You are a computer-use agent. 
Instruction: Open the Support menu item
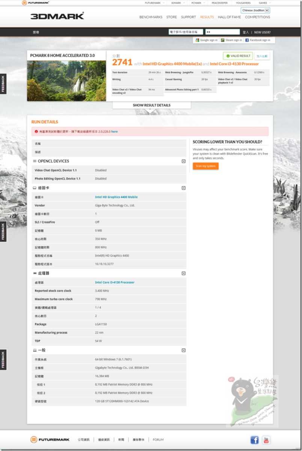[x=188, y=17]
